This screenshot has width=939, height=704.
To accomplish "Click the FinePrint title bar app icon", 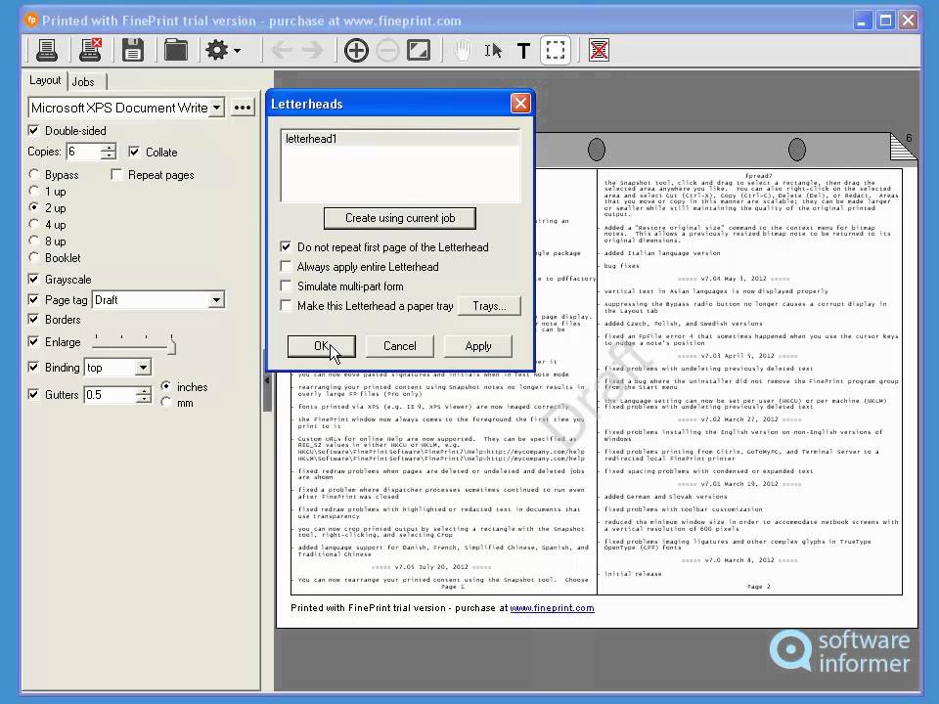I will [31, 21].
